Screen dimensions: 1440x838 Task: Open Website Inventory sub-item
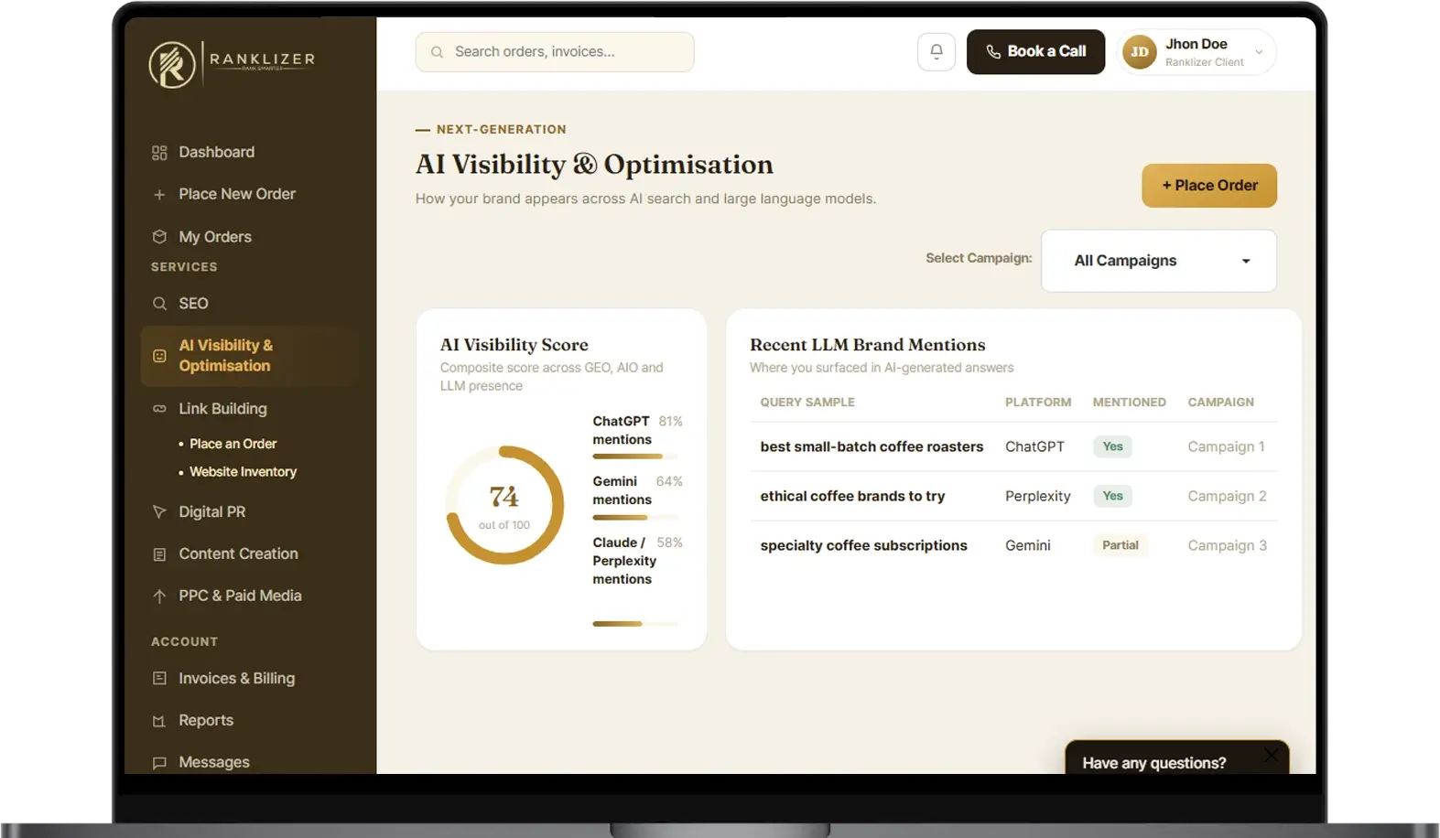coord(243,472)
